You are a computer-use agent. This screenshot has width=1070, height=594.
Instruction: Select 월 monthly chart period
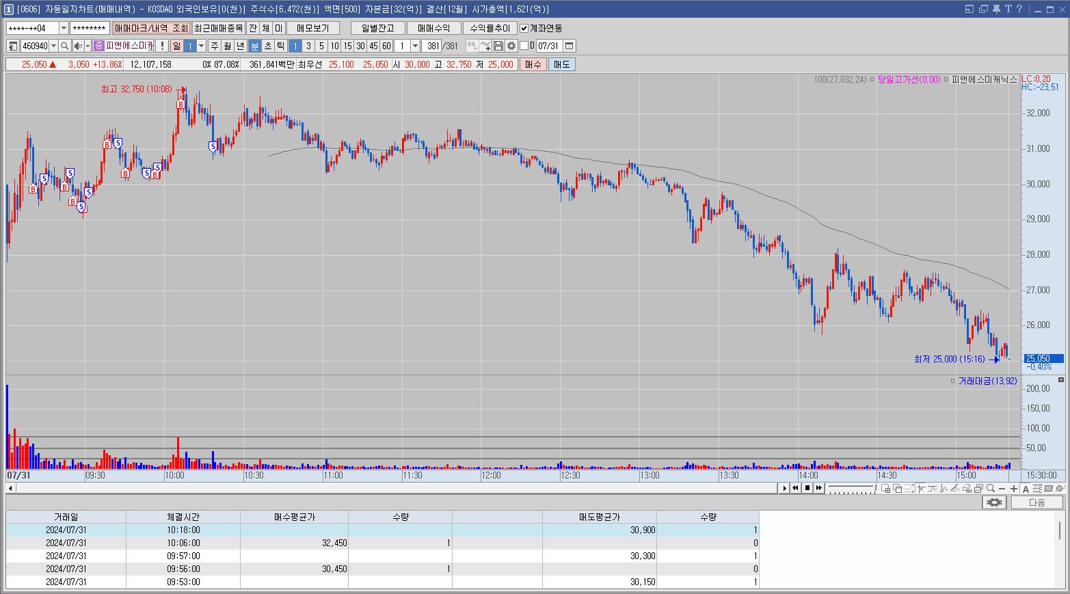[x=227, y=46]
